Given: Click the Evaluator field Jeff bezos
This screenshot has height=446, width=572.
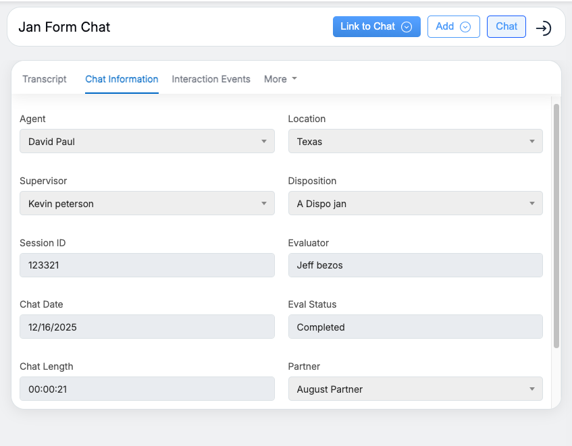Looking at the screenshot, I should point(415,265).
